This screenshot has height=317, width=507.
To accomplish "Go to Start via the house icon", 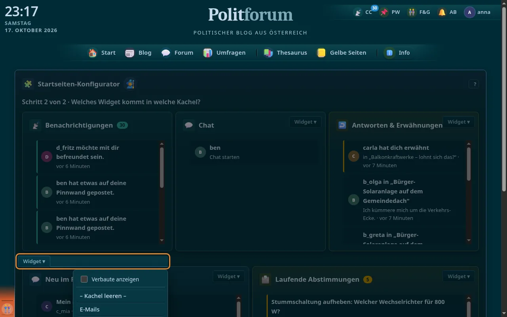I will (93, 53).
